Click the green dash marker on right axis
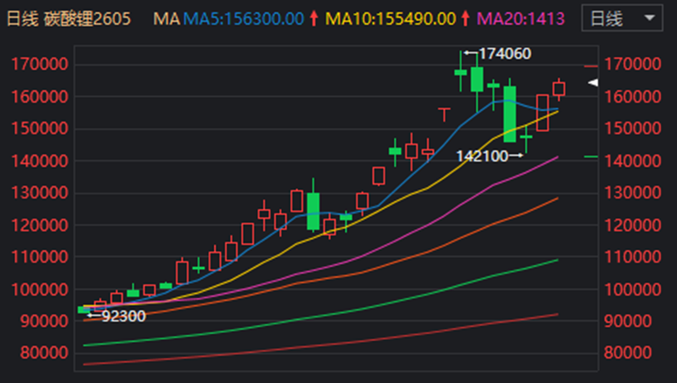The image size is (677, 383). tap(591, 157)
